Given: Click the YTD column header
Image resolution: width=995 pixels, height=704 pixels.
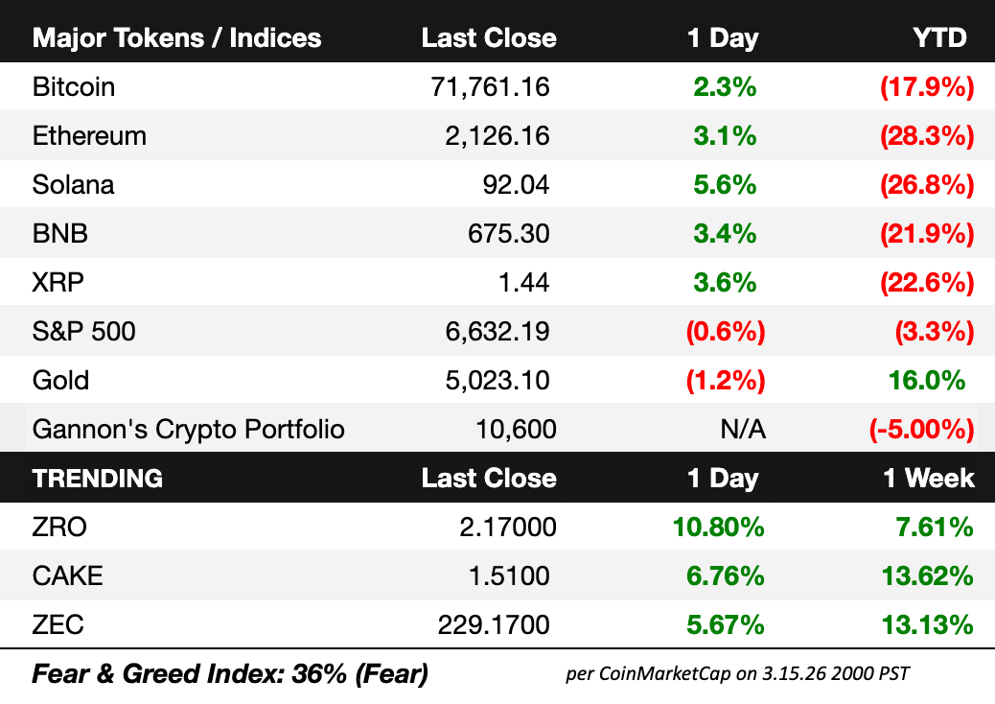Looking at the screenshot, I should coord(939,38).
